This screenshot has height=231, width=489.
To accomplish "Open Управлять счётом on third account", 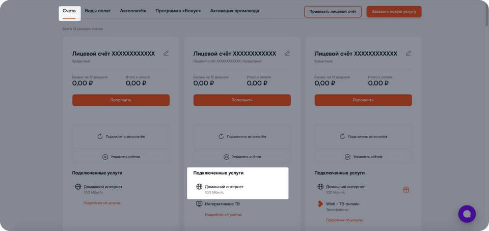I will point(363,157).
